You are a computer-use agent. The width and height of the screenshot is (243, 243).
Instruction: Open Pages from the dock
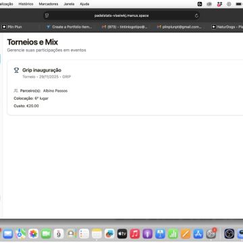click(x=186, y=234)
